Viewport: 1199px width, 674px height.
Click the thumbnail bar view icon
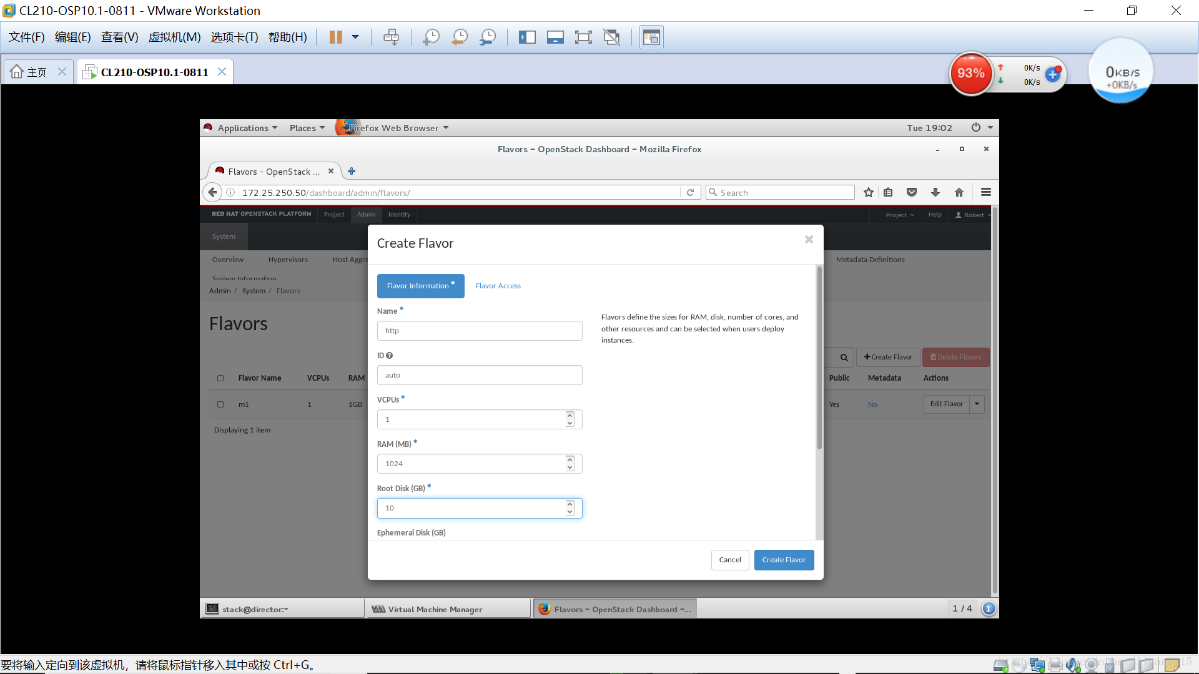coord(651,37)
